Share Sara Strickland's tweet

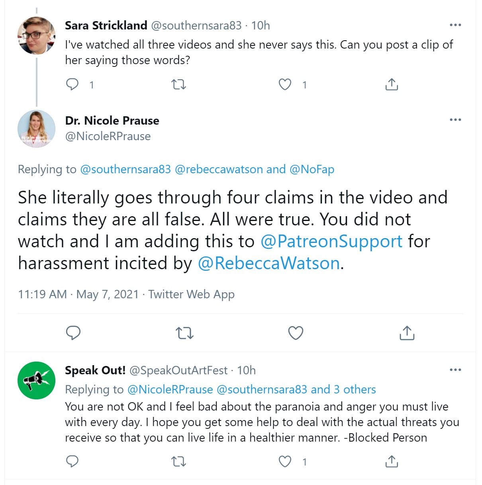[392, 84]
